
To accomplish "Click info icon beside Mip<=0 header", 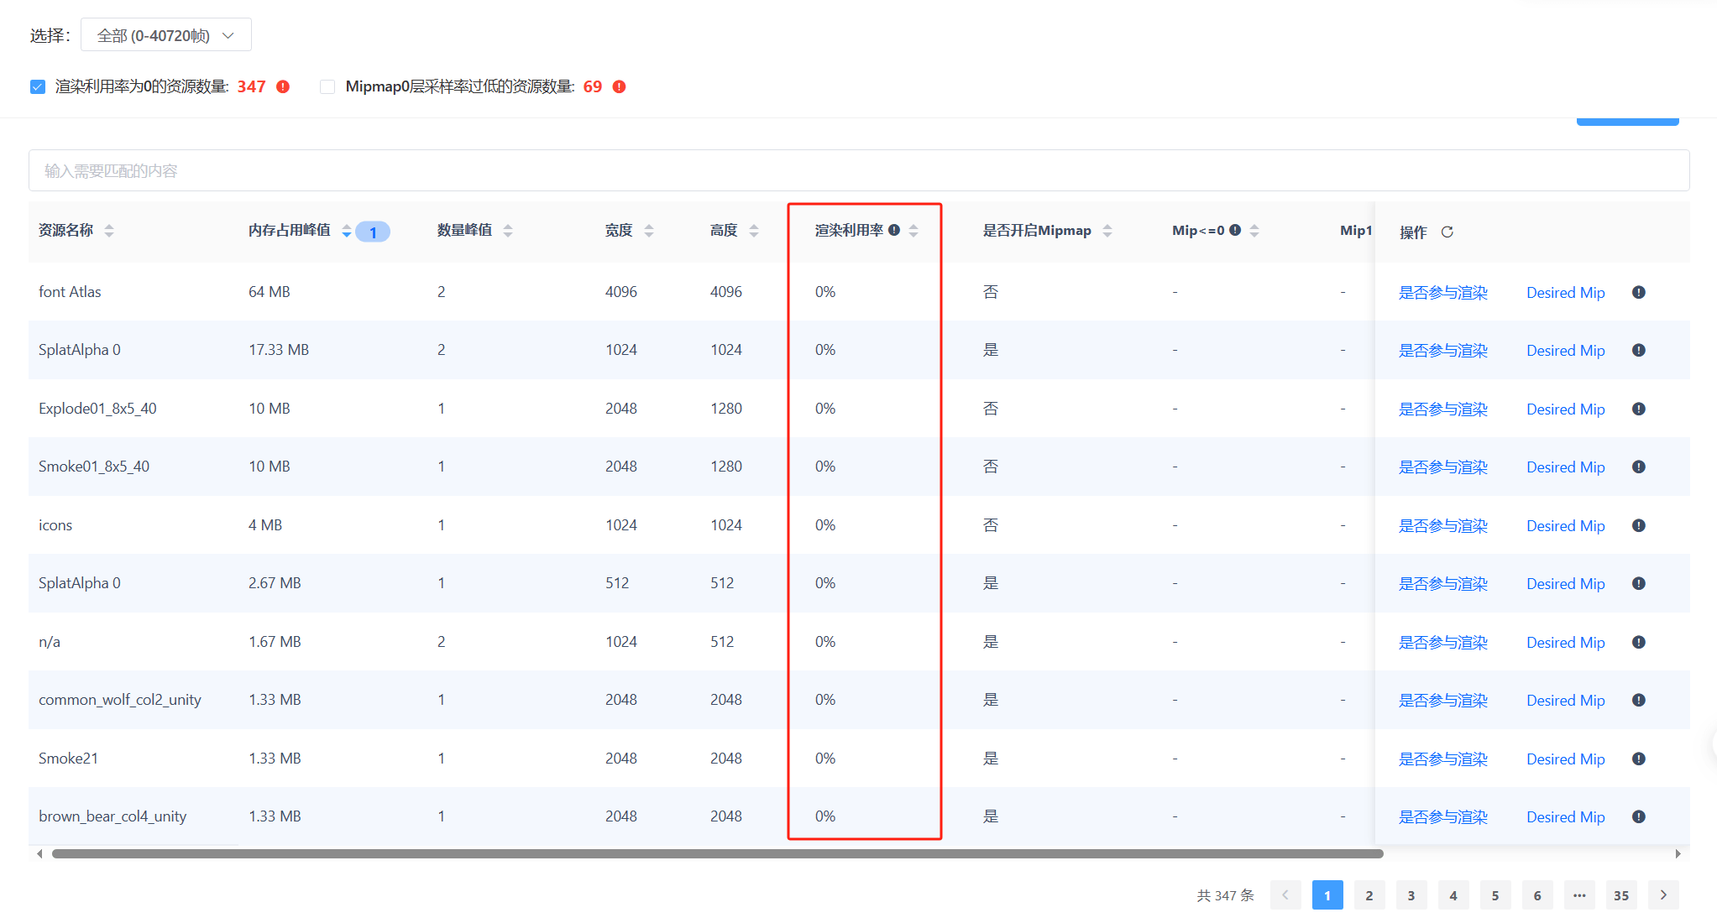I will [1235, 230].
